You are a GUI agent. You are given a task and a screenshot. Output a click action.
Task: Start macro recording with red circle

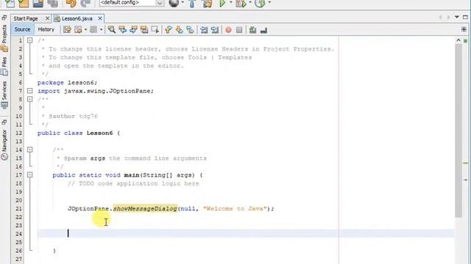tap(229, 30)
